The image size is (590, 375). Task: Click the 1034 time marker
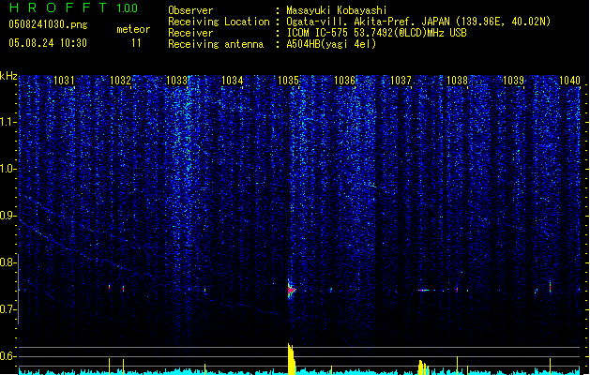233,81
